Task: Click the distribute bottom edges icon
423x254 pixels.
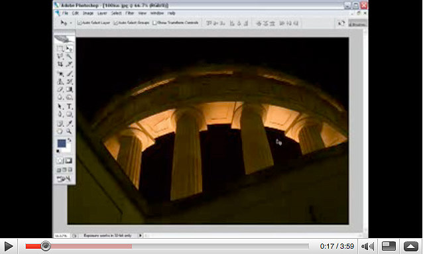Action: click(x=272, y=23)
